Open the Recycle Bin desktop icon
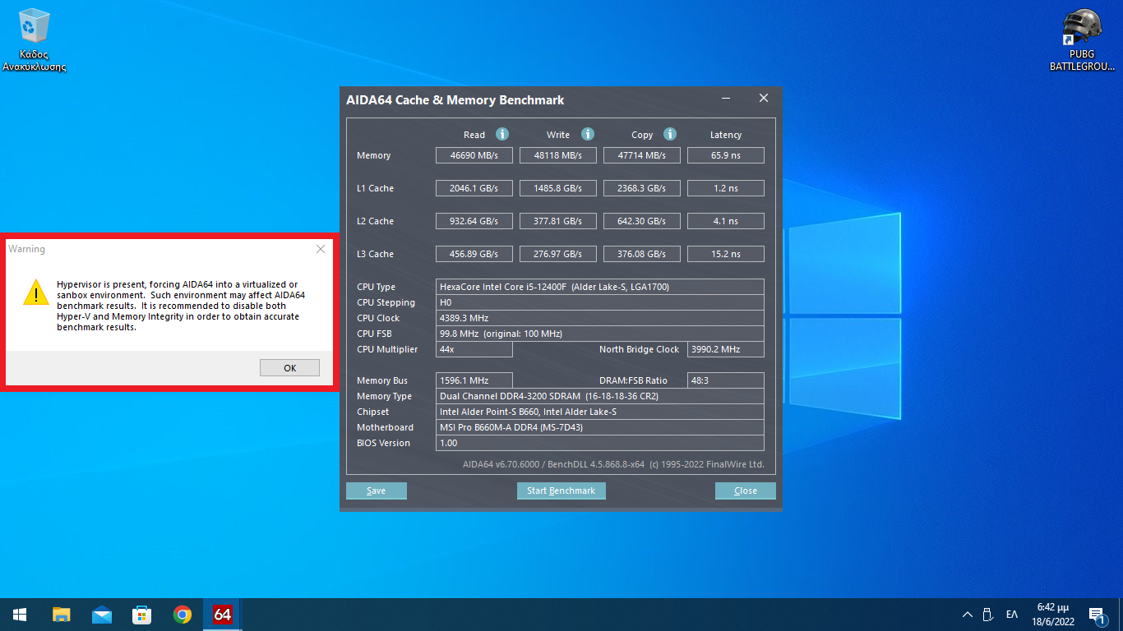 (35, 39)
